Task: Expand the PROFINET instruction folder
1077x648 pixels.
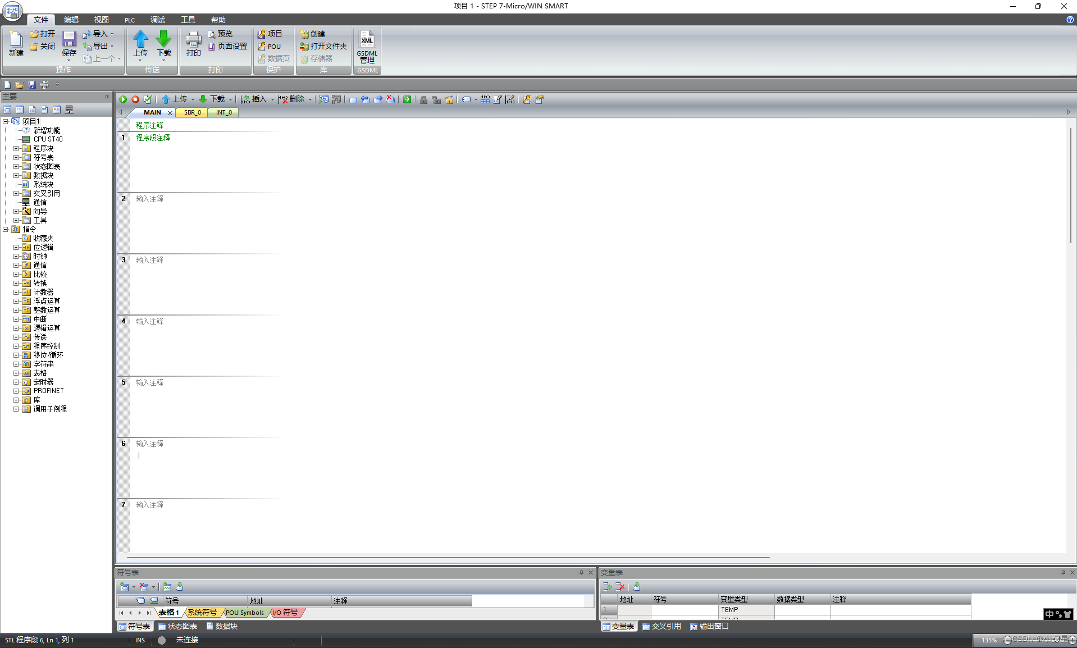Action: 16,390
